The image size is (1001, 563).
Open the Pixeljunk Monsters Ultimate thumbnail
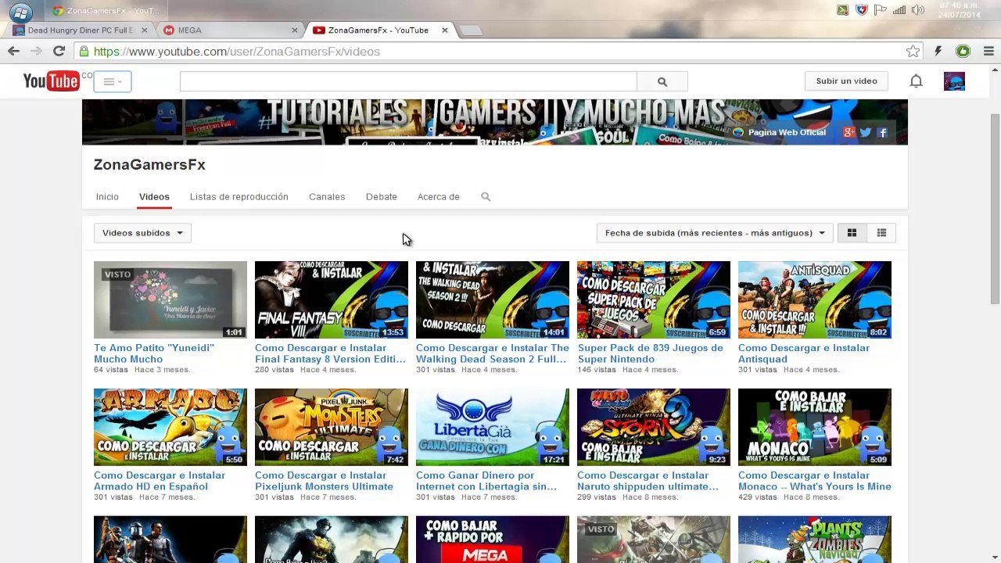tap(332, 427)
